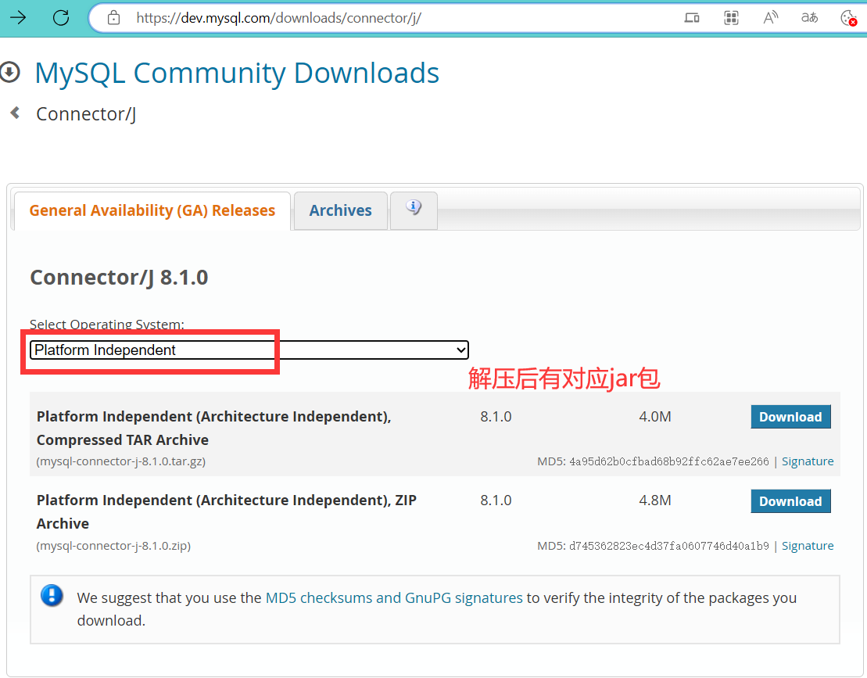867x678 pixels.
Task: Open the QR code/apps grid icon
Action: point(731,18)
